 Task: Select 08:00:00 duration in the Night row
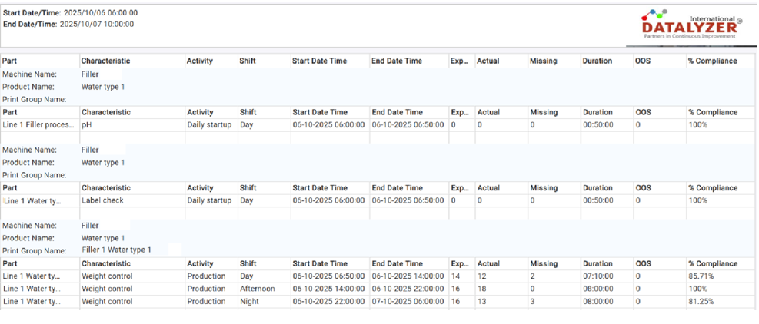598,301
